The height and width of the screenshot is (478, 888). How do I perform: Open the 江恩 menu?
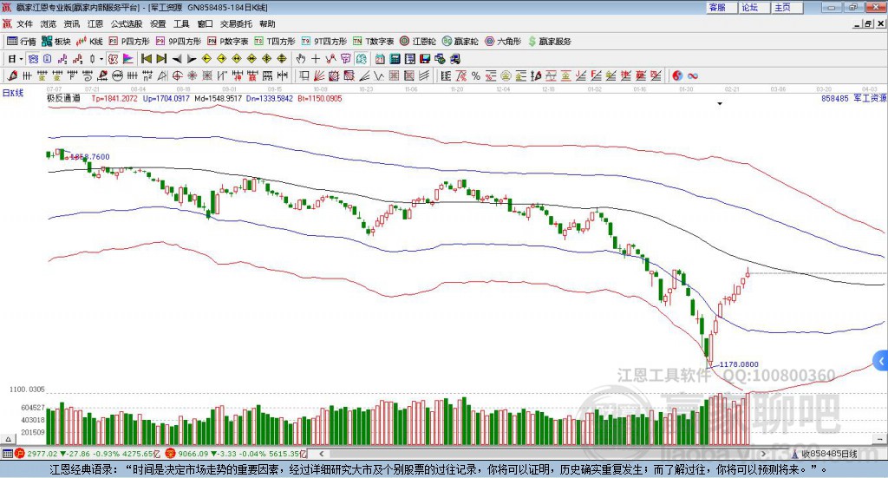pyautogui.click(x=95, y=23)
